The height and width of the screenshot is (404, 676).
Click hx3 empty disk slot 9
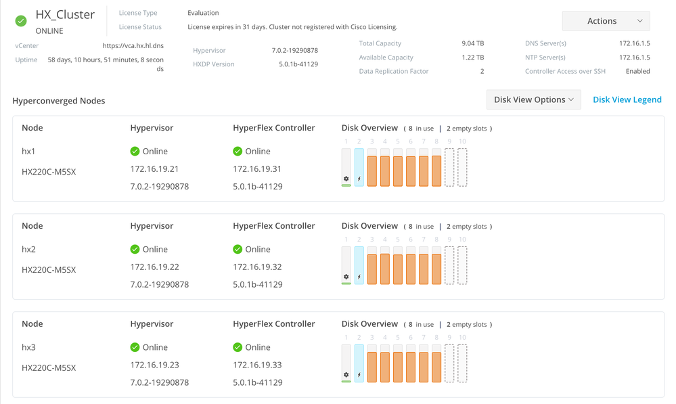coord(450,363)
